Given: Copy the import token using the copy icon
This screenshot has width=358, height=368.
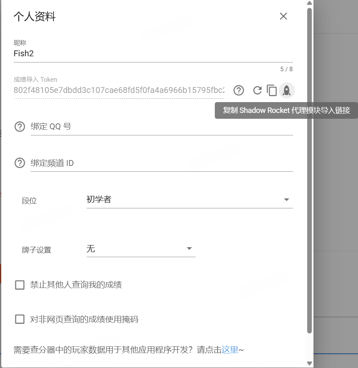Looking at the screenshot, I should point(272,90).
